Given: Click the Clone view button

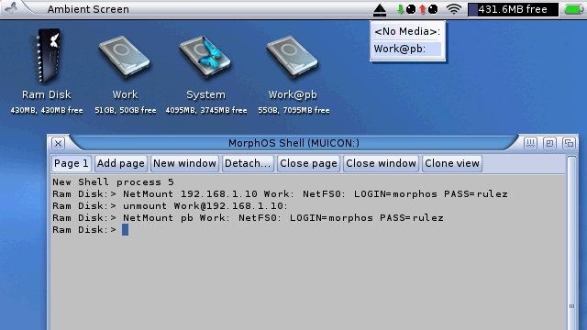Looking at the screenshot, I should click(452, 163).
